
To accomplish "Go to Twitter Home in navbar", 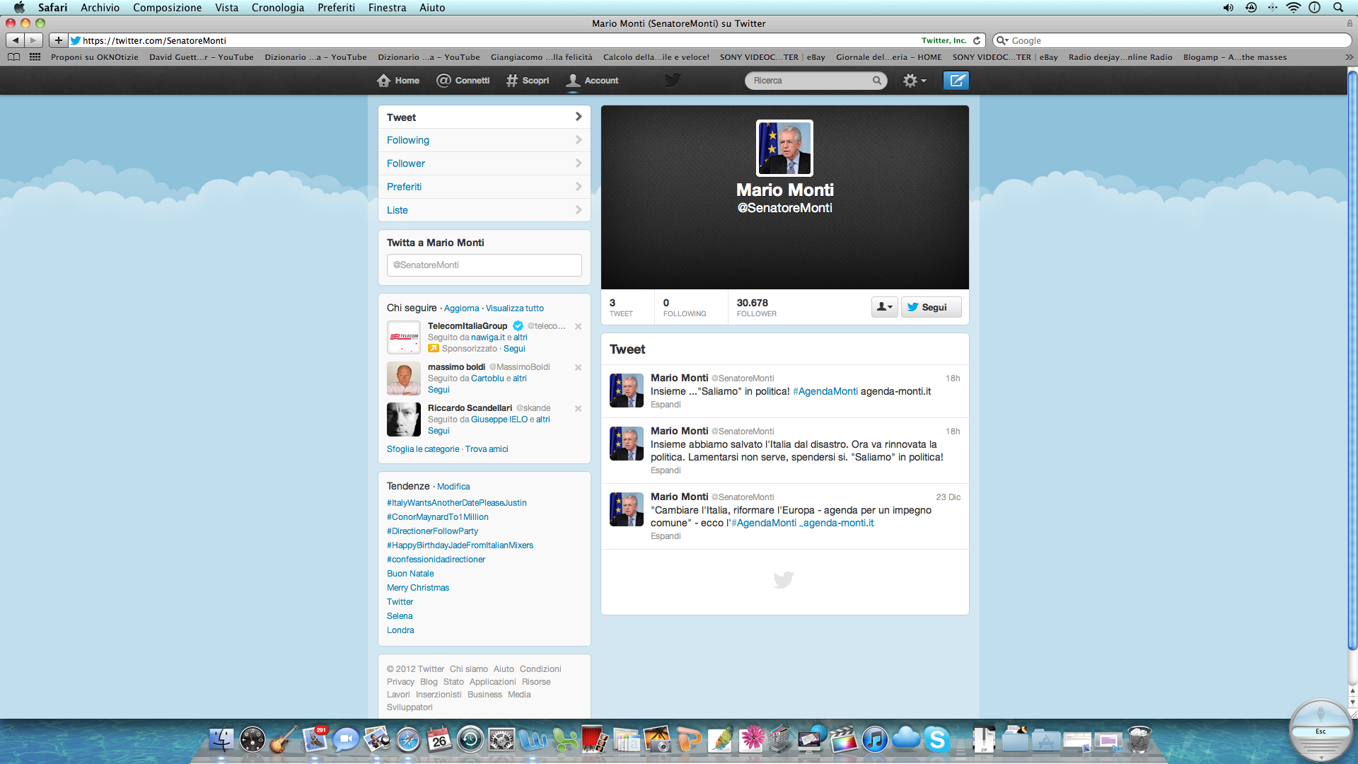I will (398, 81).
